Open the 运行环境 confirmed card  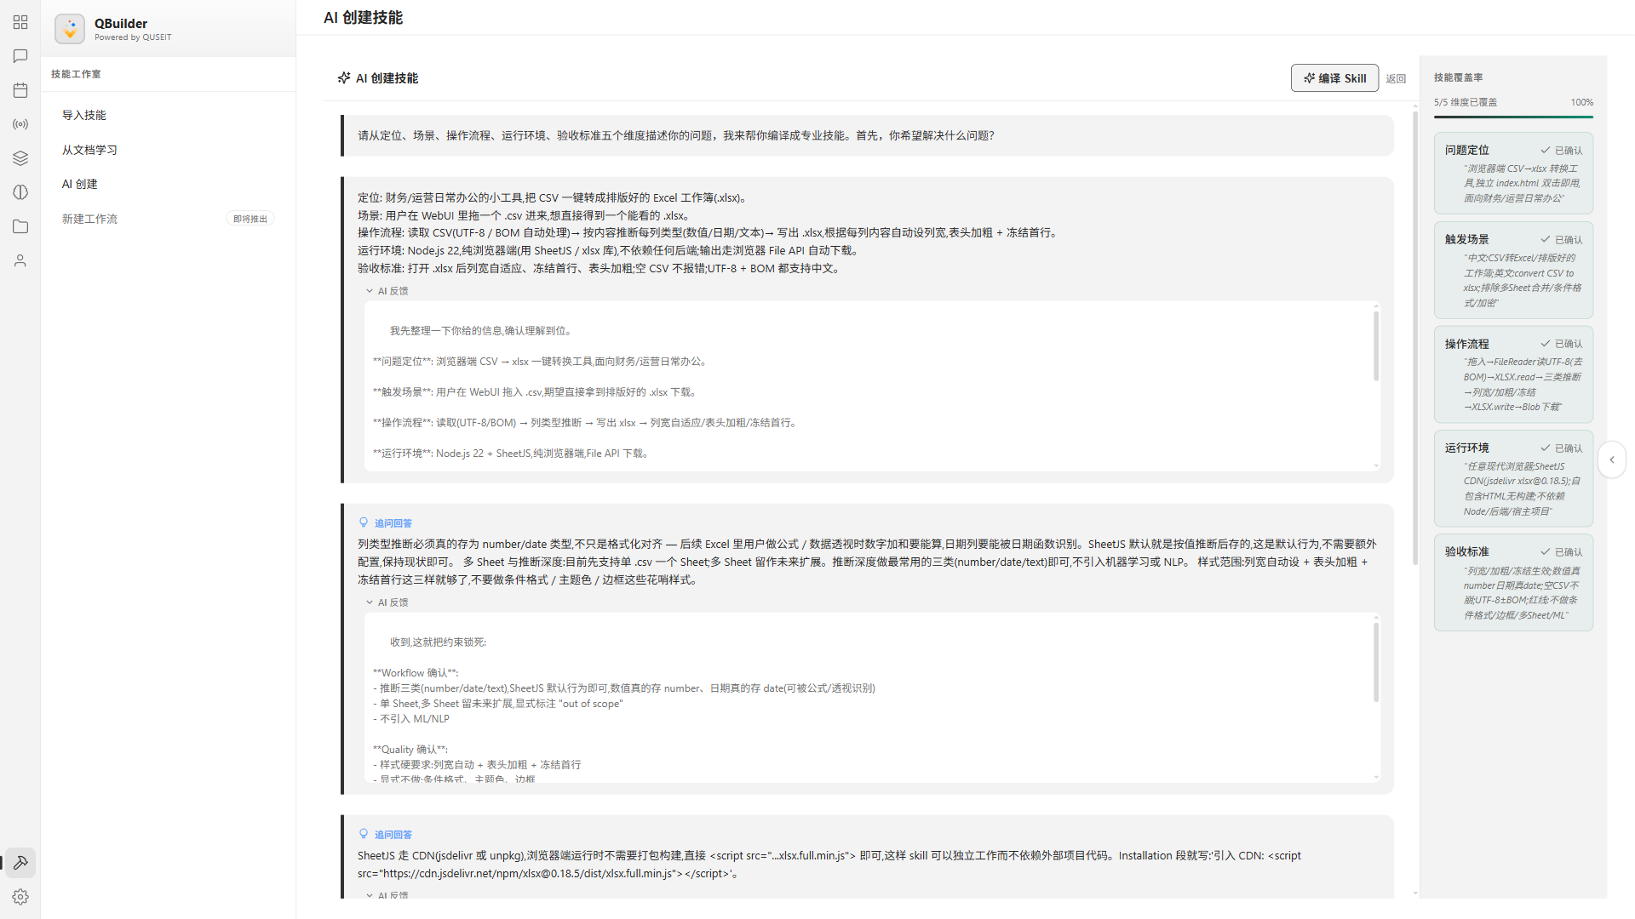(x=1513, y=478)
